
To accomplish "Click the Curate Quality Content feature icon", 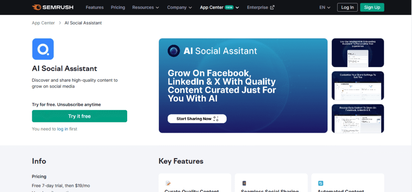I will pyautogui.click(x=168, y=183).
